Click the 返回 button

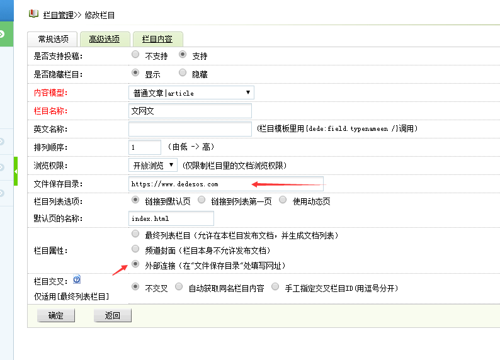tap(113, 315)
